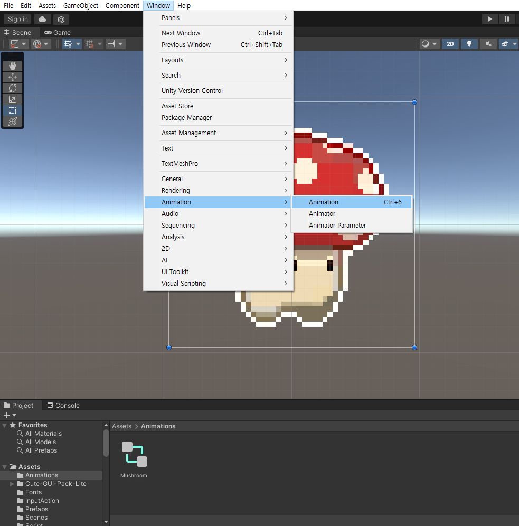
Task: Open the Help menu
Action: tap(184, 6)
